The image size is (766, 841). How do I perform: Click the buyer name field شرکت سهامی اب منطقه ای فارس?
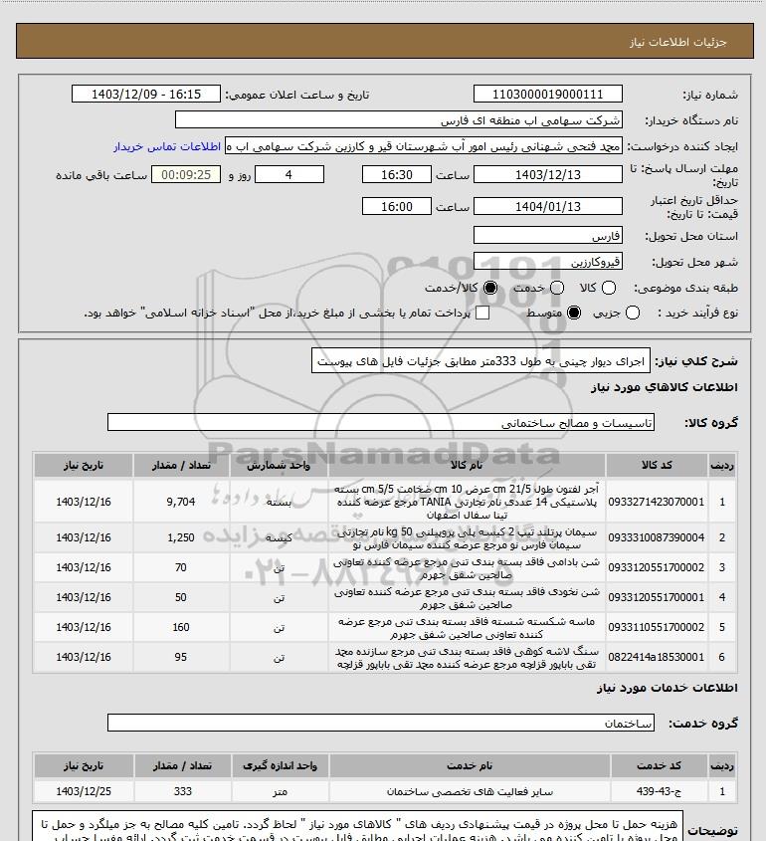(x=399, y=119)
